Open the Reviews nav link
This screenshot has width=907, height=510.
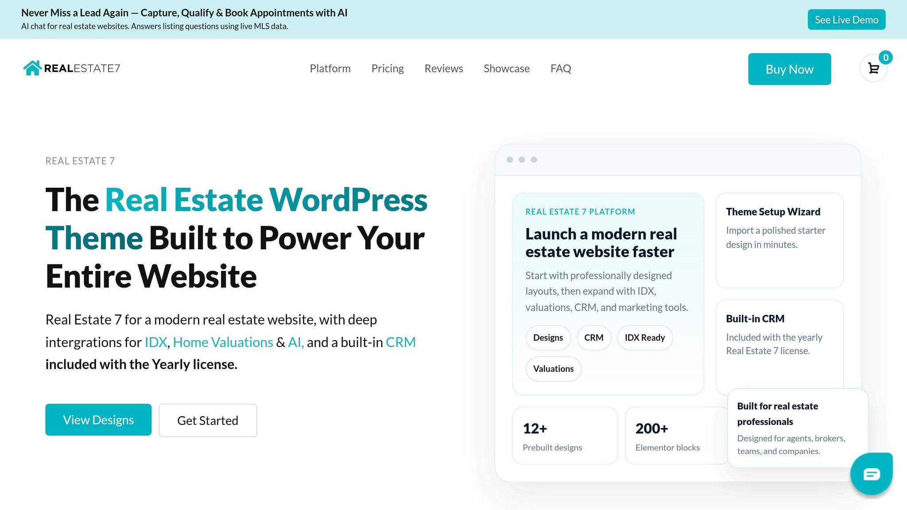click(x=444, y=69)
